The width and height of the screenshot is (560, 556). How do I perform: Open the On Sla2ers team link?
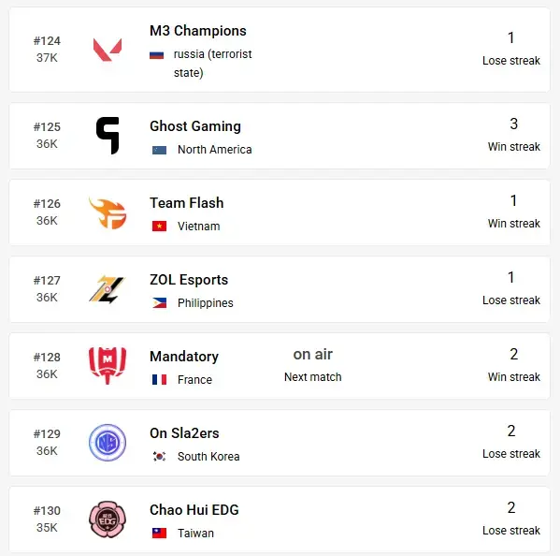click(x=184, y=433)
